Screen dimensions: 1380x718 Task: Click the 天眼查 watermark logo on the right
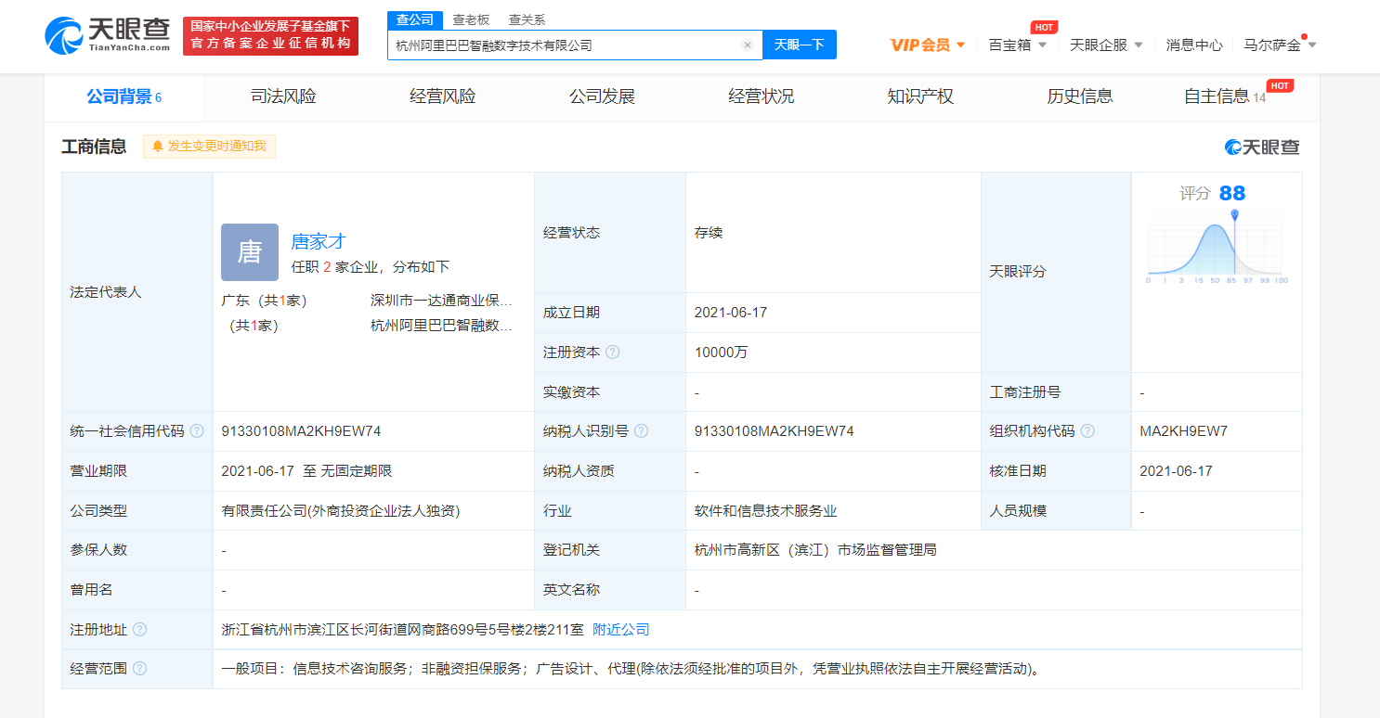pos(1263,146)
